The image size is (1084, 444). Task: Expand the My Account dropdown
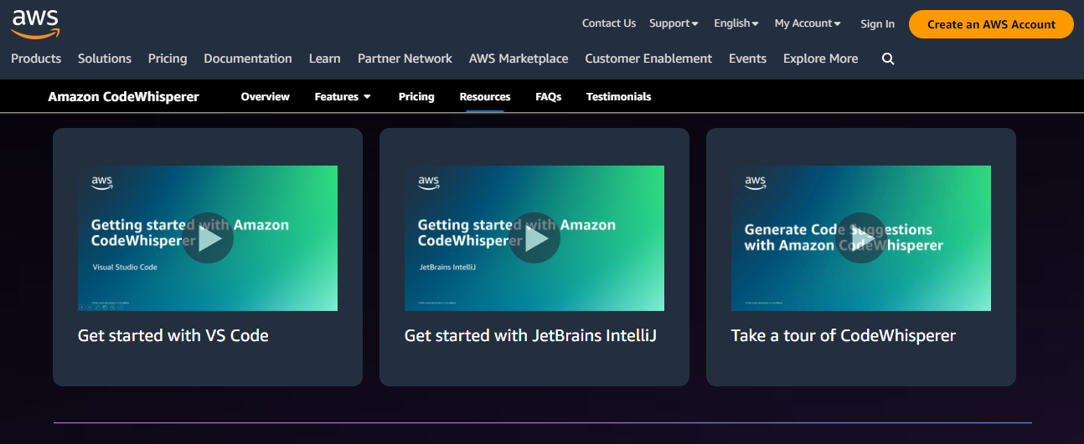click(x=808, y=23)
